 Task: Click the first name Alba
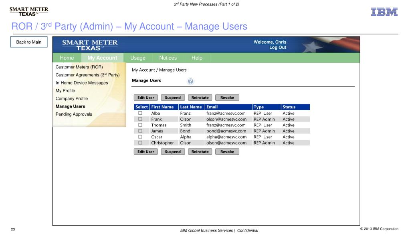156,113
